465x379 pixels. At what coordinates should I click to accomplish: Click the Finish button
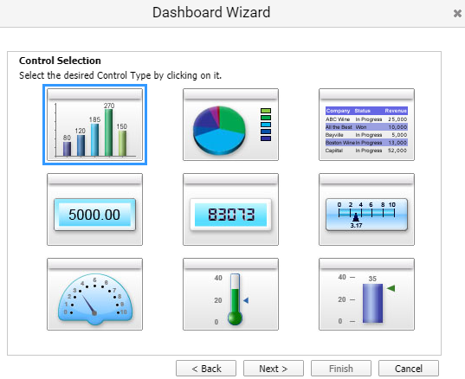341,369
